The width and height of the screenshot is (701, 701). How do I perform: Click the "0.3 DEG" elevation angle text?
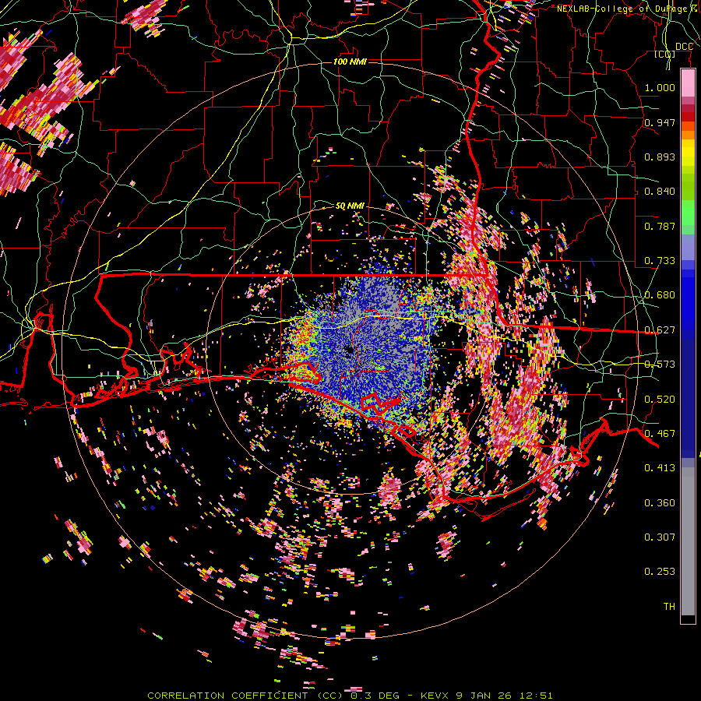coord(374,696)
